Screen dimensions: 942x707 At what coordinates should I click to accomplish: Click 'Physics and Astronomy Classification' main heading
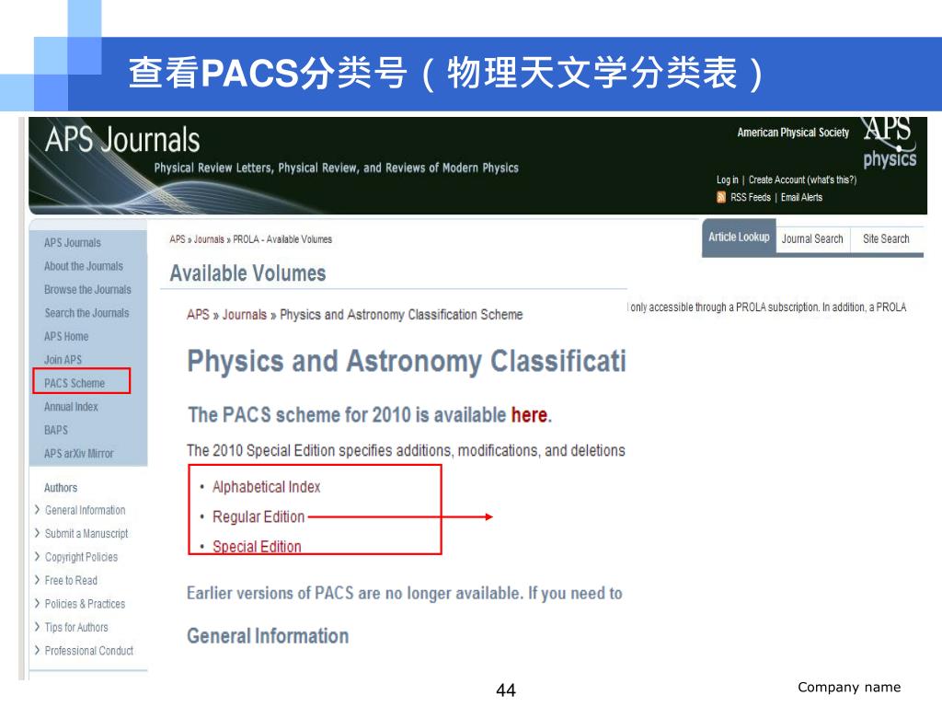pos(406,361)
